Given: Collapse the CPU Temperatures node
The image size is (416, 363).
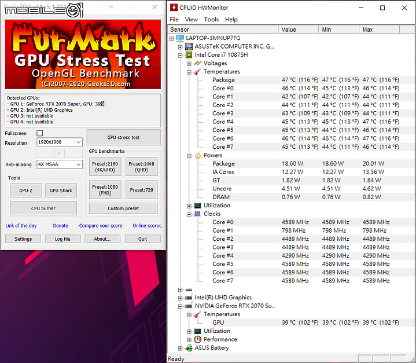Looking at the screenshot, I should pos(189,72).
